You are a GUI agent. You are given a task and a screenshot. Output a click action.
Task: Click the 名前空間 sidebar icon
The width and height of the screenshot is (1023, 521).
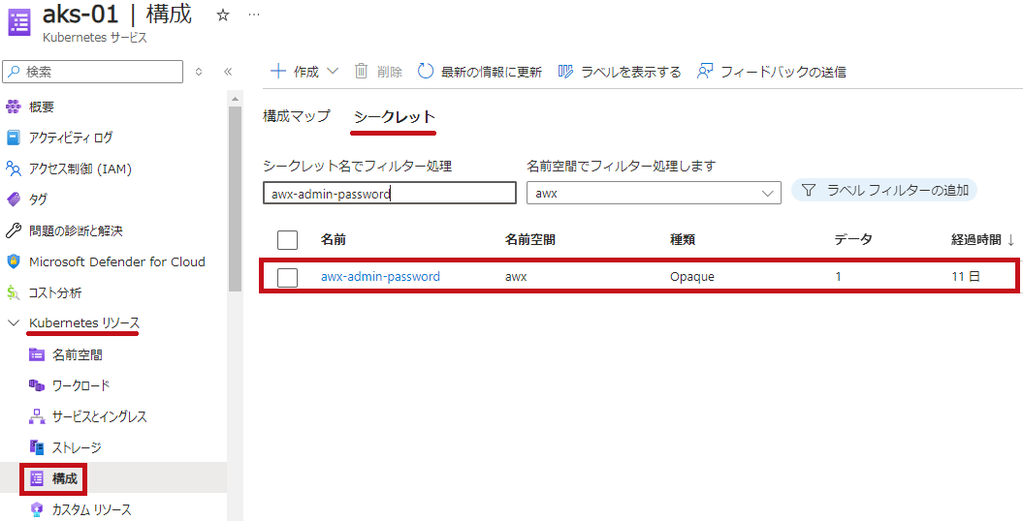[37, 354]
